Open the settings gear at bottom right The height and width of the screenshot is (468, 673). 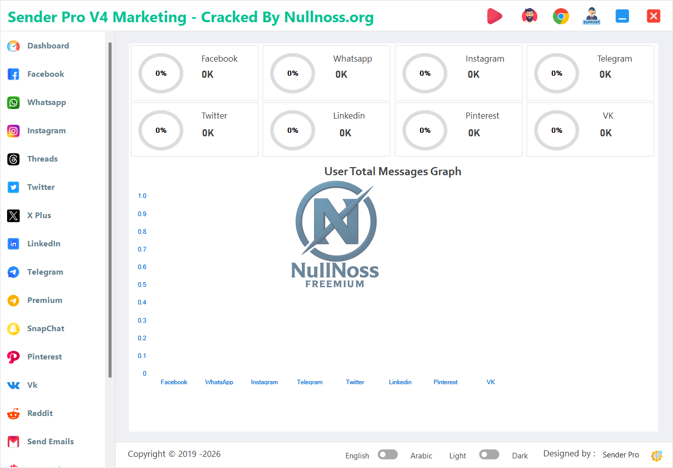tap(656, 456)
